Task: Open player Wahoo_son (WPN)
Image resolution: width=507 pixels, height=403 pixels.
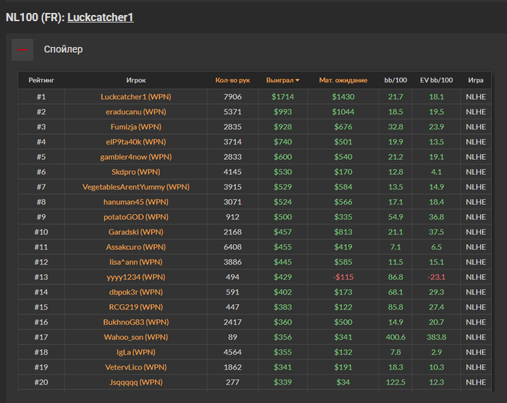Action: tap(136, 337)
